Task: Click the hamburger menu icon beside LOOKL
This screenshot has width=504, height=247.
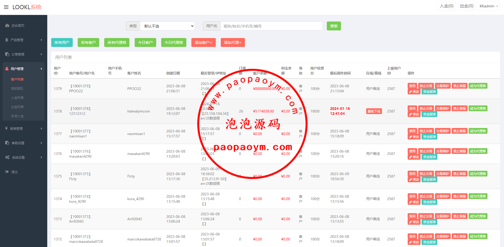Action: (6, 7)
